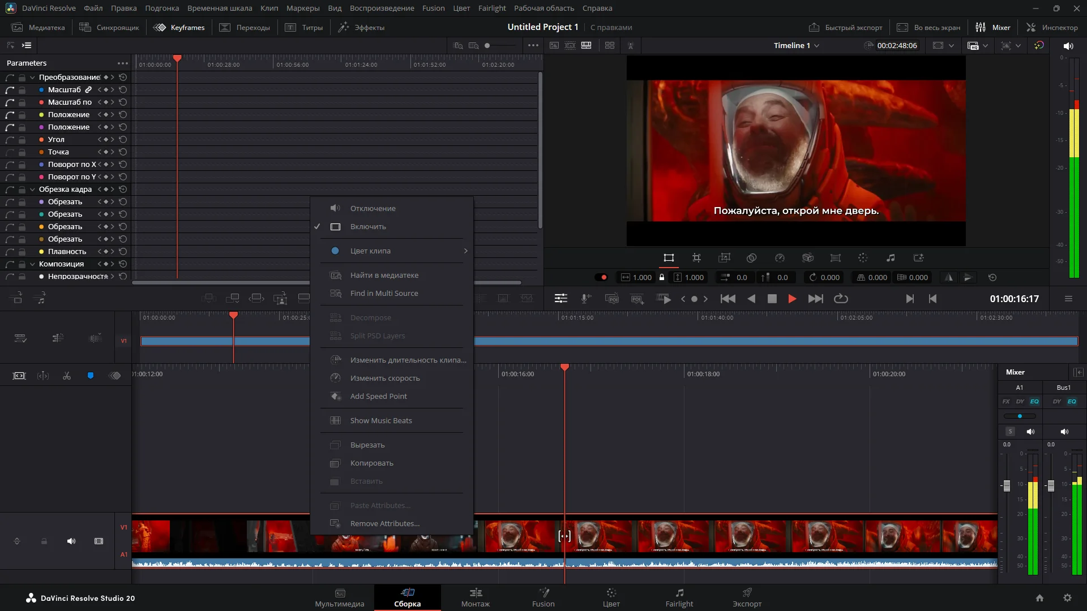Toggle Solo button on A1 mixer channel
The image size is (1087, 611).
pos(1010,432)
